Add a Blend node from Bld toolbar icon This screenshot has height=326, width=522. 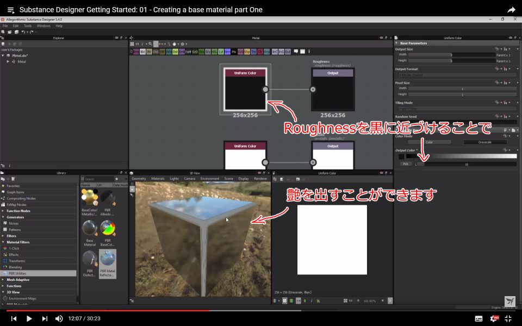coord(143,52)
